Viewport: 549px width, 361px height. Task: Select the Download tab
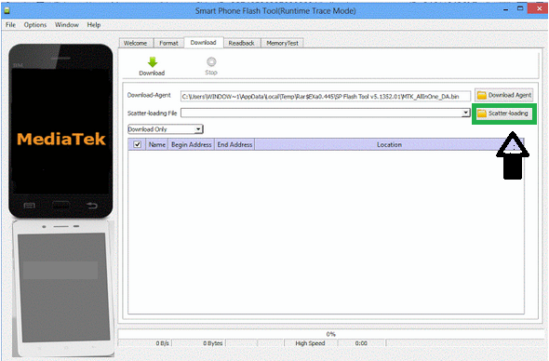pos(204,43)
